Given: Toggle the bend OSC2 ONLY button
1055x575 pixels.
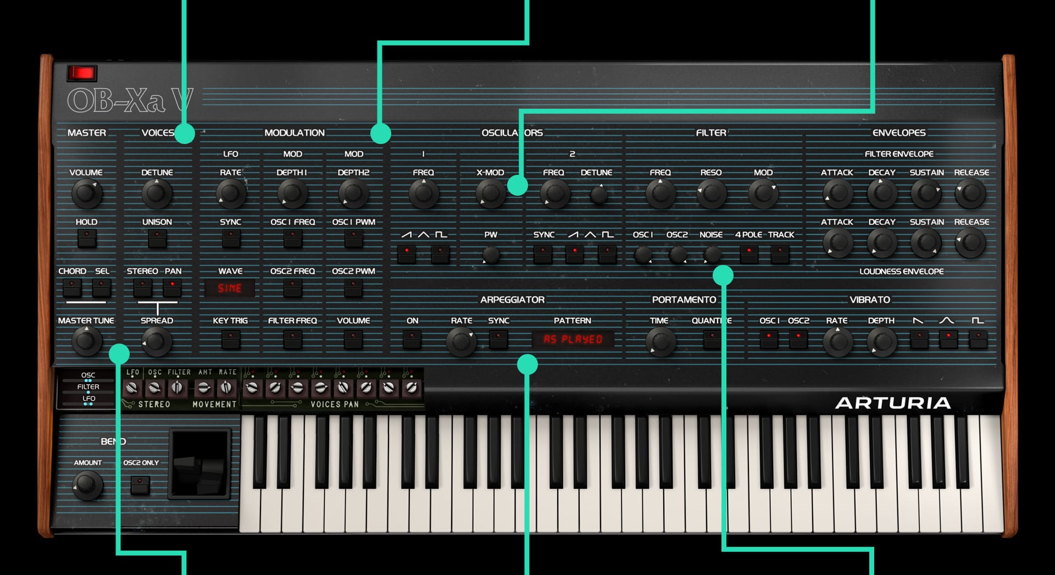Looking at the screenshot, I should click(x=140, y=484).
